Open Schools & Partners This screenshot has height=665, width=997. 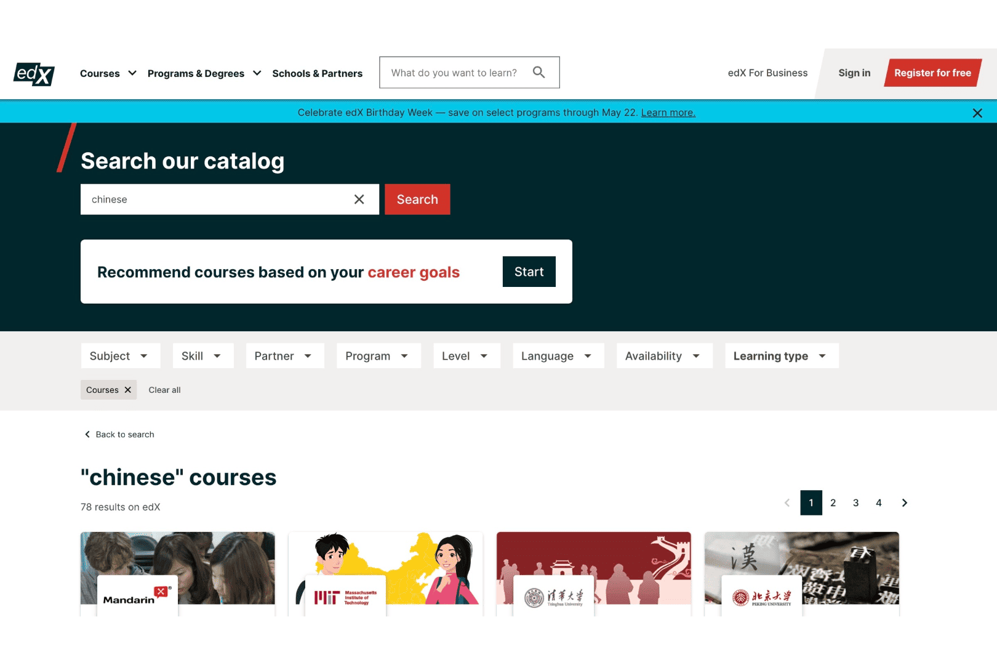(318, 73)
